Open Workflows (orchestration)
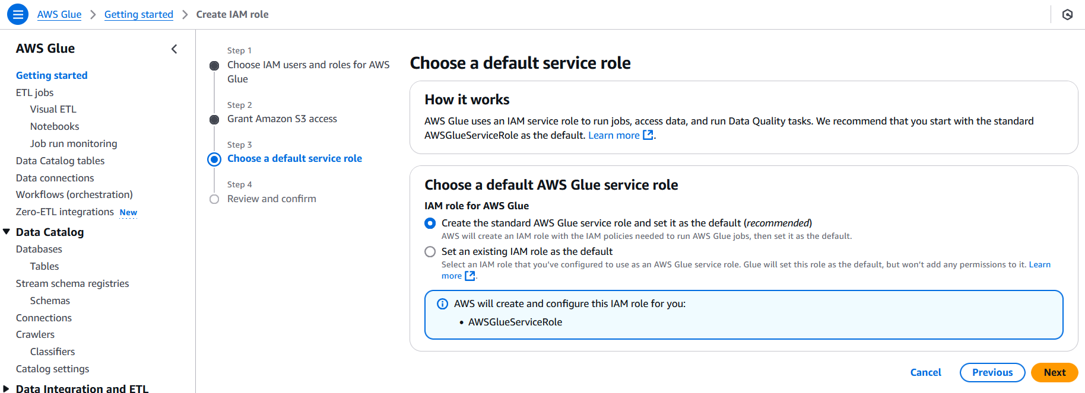This screenshot has width=1085, height=393. (x=74, y=194)
